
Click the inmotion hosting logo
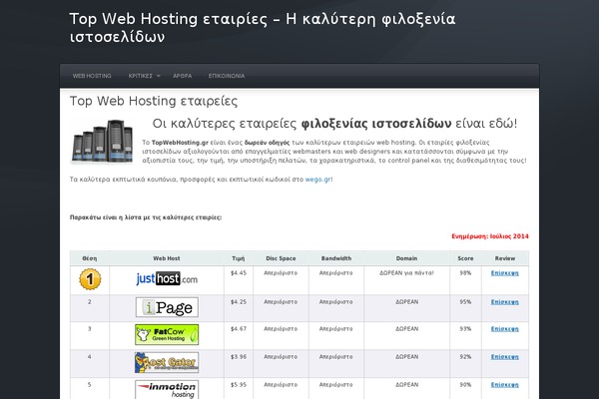pos(167,389)
